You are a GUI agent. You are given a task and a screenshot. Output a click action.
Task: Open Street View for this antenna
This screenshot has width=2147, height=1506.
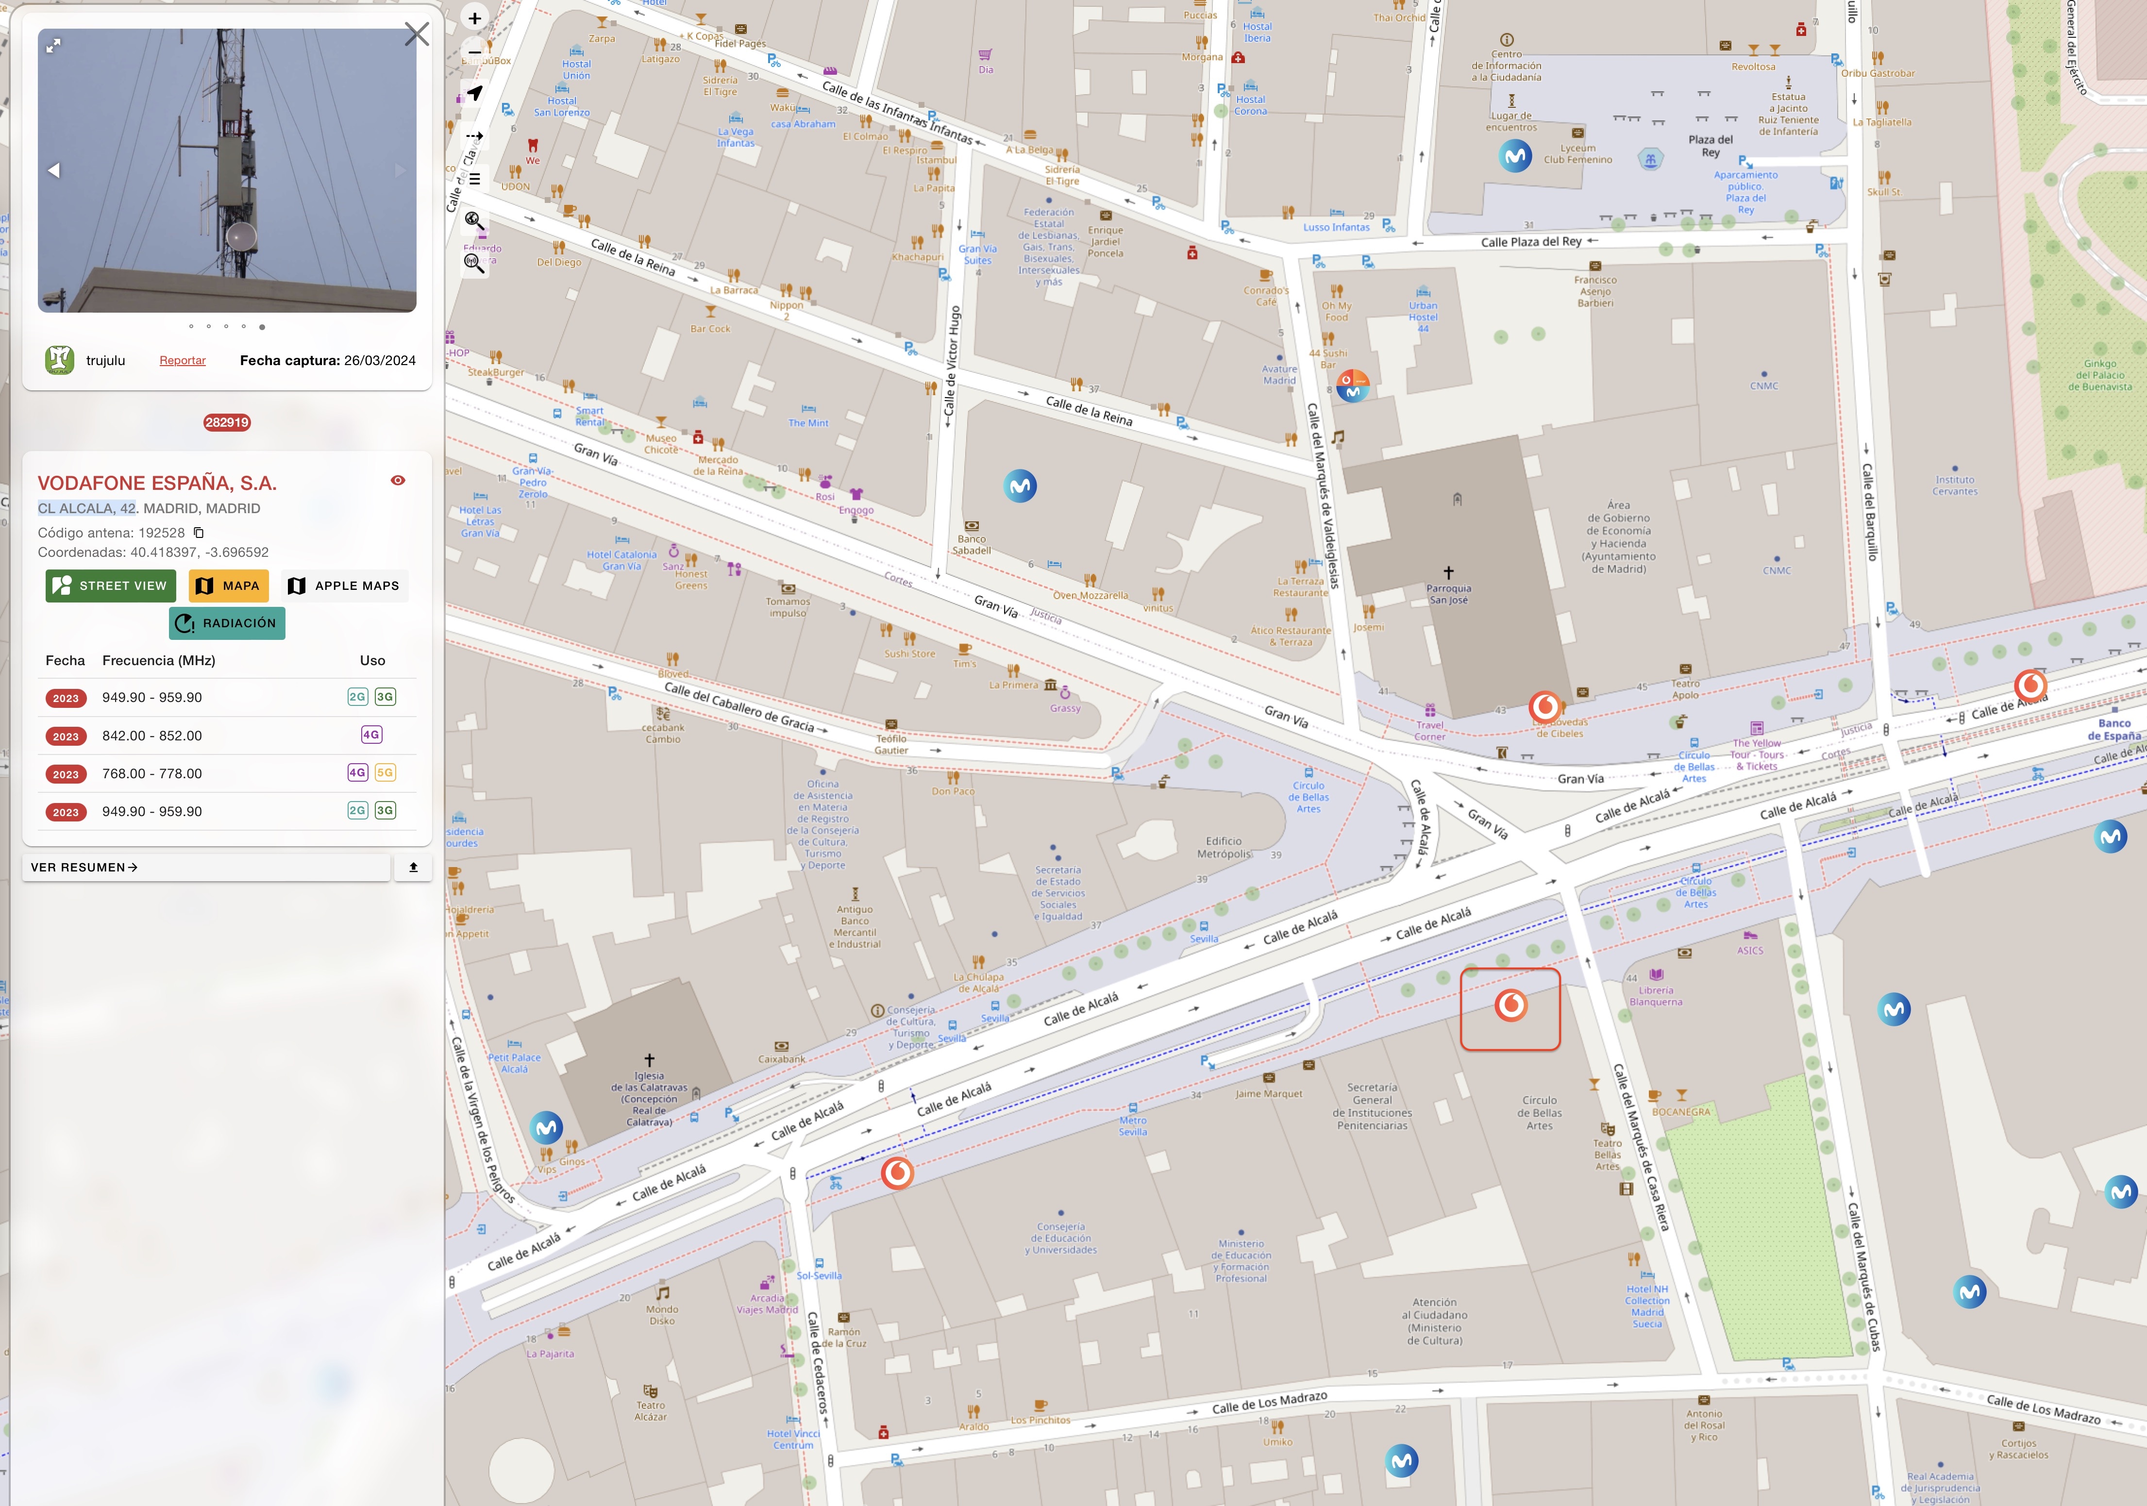[x=110, y=586]
